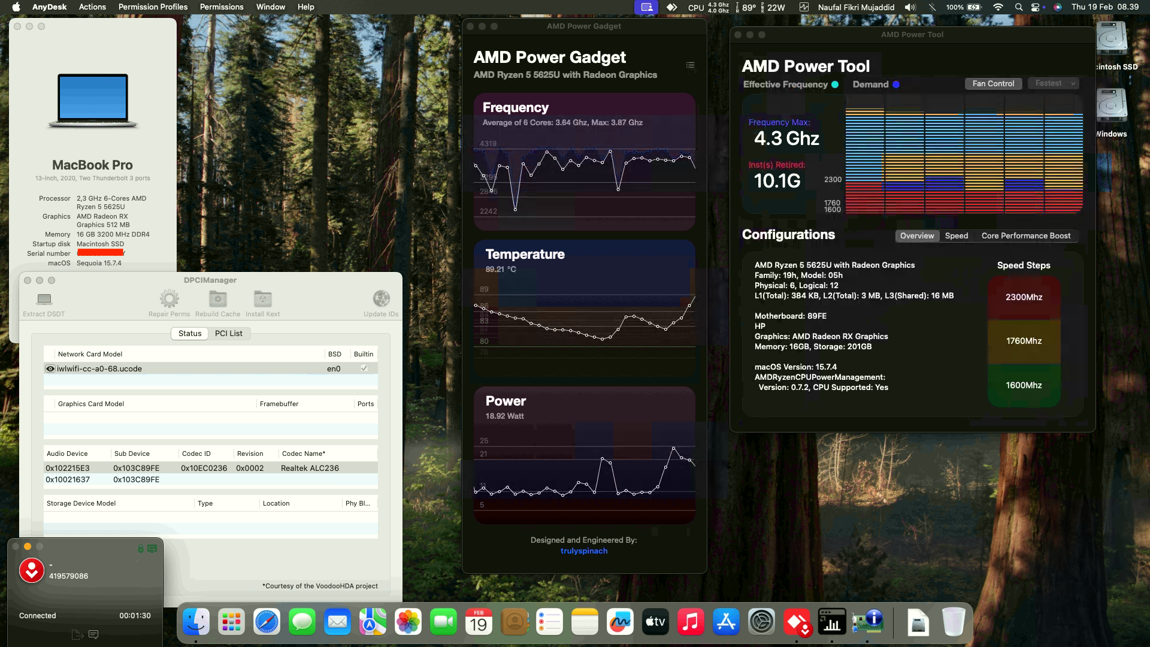Click the 1760Mhz yellow speed step
Viewport: 1150px width, 647px height.
[1024, 341]
